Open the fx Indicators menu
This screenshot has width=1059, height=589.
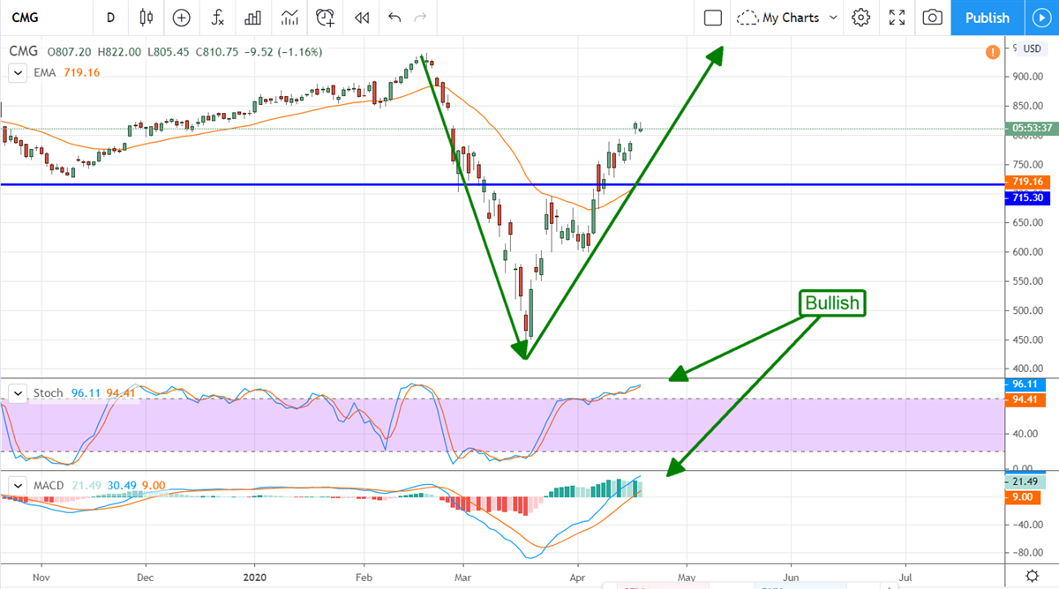tap(217, 18)
